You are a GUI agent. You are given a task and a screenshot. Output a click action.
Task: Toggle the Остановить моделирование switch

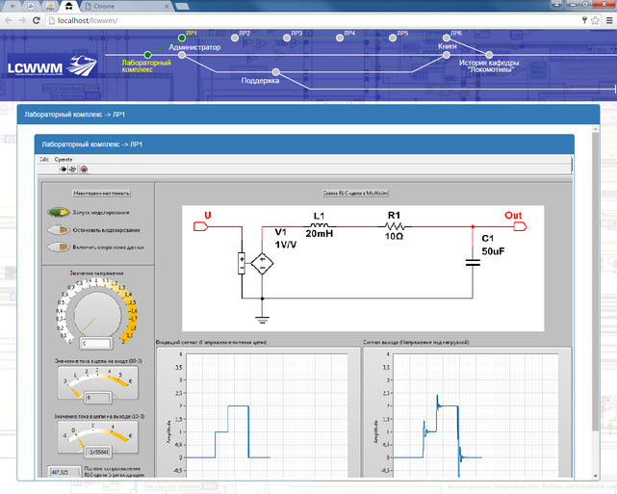(58, 229)
